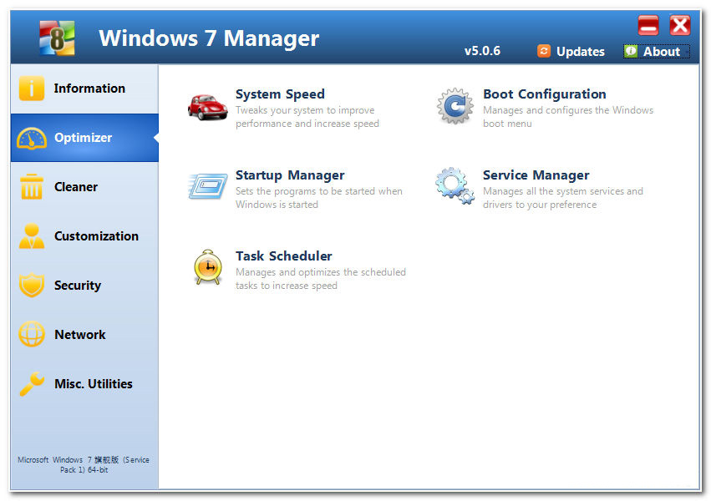The width and height of the screenshot is (711, 501).
Task: Go to the Customization section label
Action: click(96, 236)
